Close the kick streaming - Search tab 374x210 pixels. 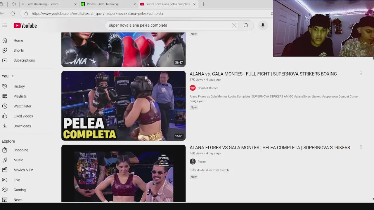75,4
